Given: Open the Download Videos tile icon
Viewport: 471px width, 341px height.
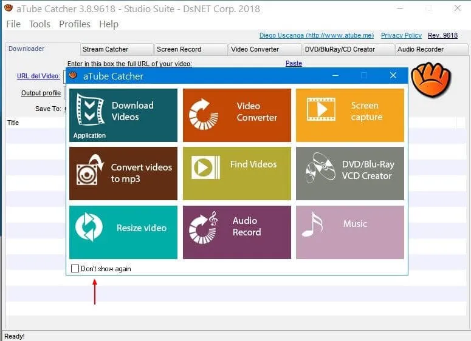Looking at the screenshot, I should click(x=90, y=109).
